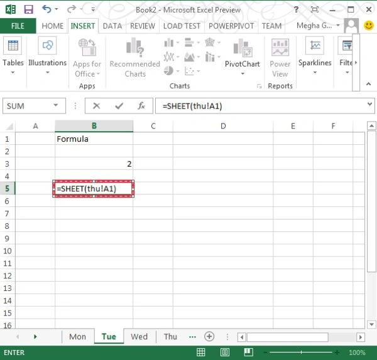Select the Thu sheet tab
The width and height of the screenshot is (377, 360).
tap(170, 336)
